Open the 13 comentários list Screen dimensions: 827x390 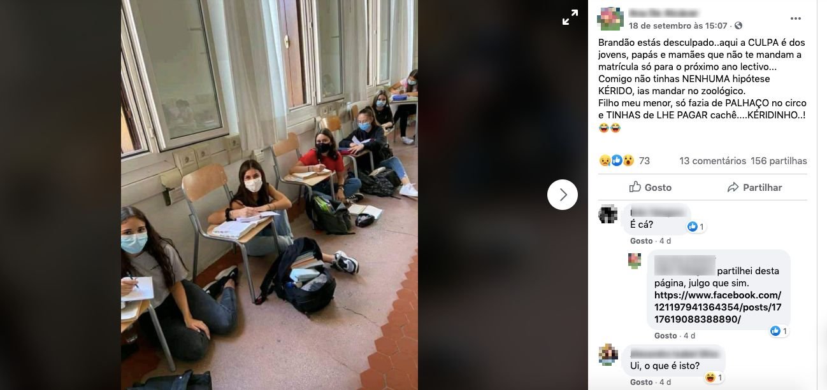(x=712, y=161)
